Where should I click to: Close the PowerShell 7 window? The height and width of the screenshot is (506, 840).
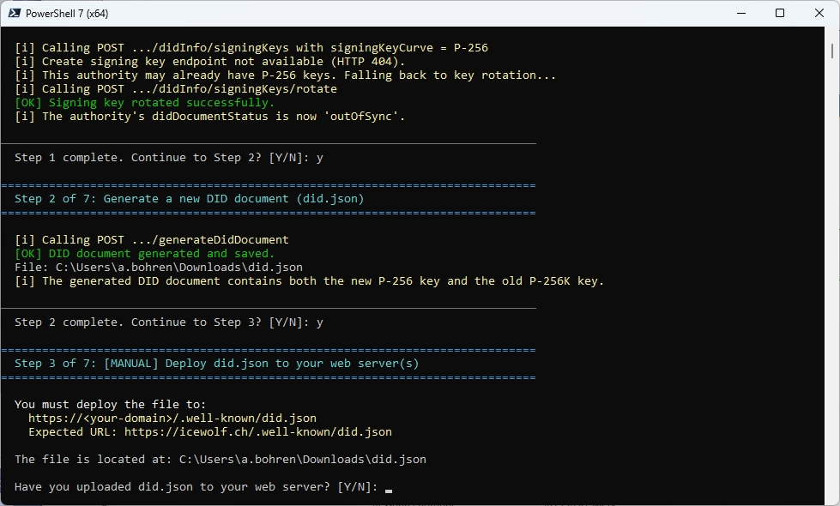point(819,13)
